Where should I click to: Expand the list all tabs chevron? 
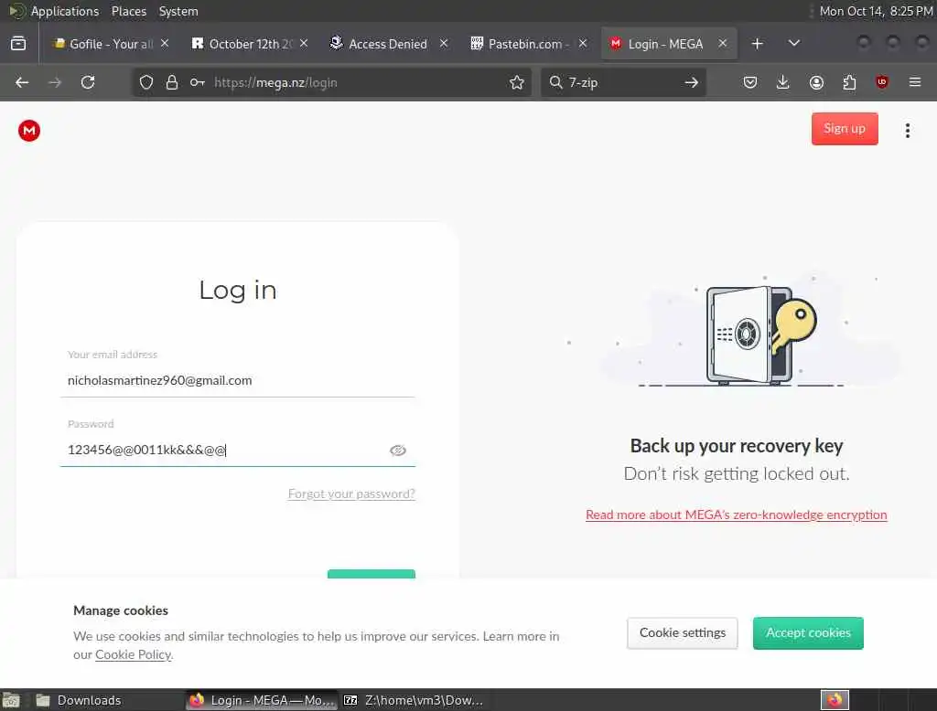(793, 43)
